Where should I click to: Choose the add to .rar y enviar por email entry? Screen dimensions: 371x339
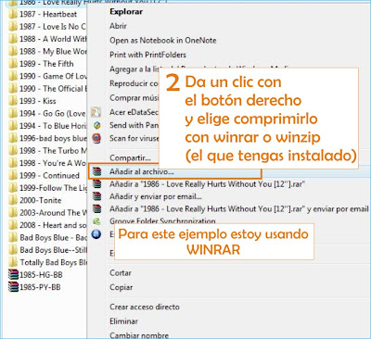click(x=239, y=209)
